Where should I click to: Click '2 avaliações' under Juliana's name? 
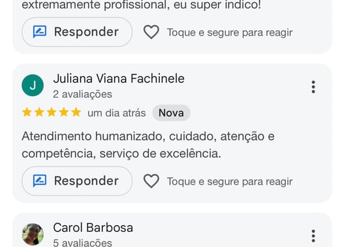82,94
